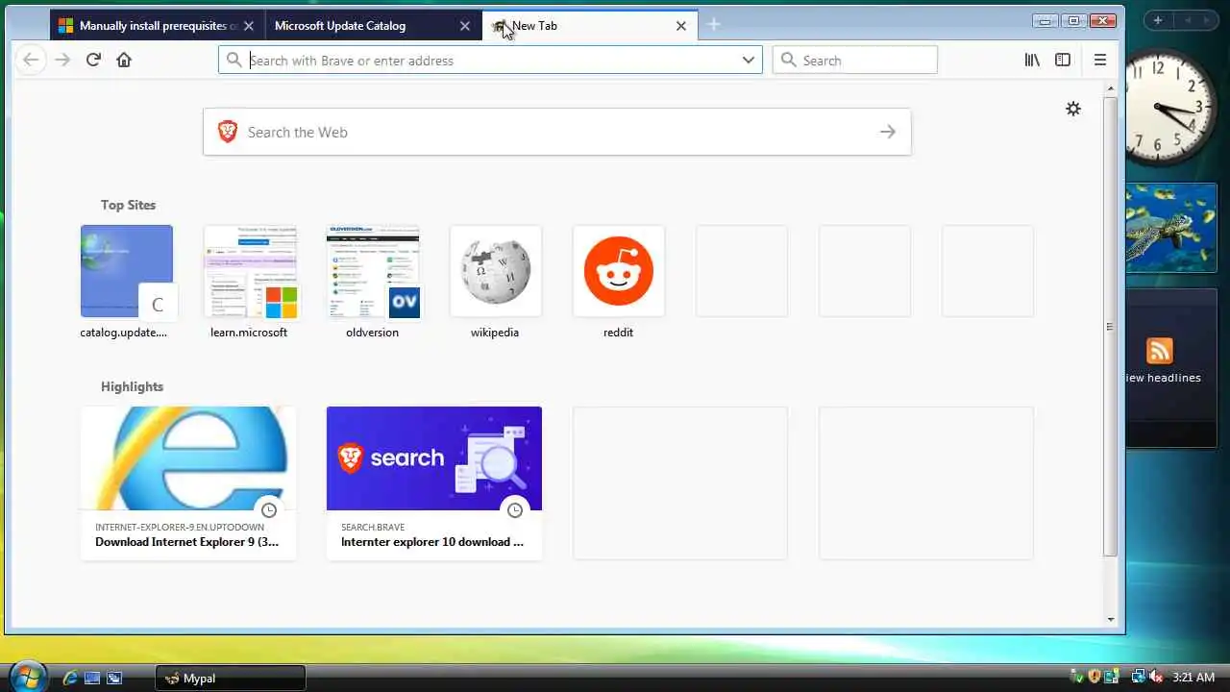The image size is (1230, 692).
Task: Focus the address bar field
Action: pos(490,60)
